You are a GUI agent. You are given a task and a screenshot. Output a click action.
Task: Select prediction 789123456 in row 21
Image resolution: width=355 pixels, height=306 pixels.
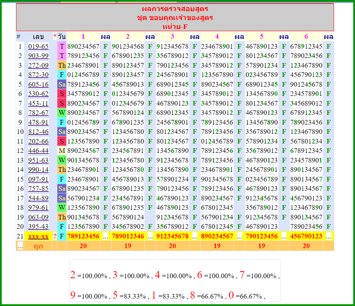click(83, 236)
